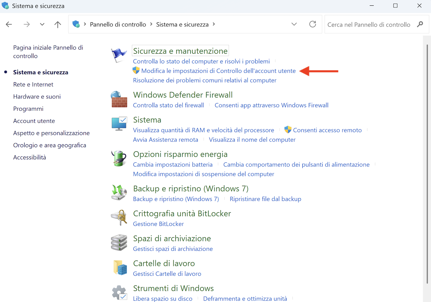Open the Sistema heading link
Image resolution: width=431 pixels, height=302 pixels.
147,120
